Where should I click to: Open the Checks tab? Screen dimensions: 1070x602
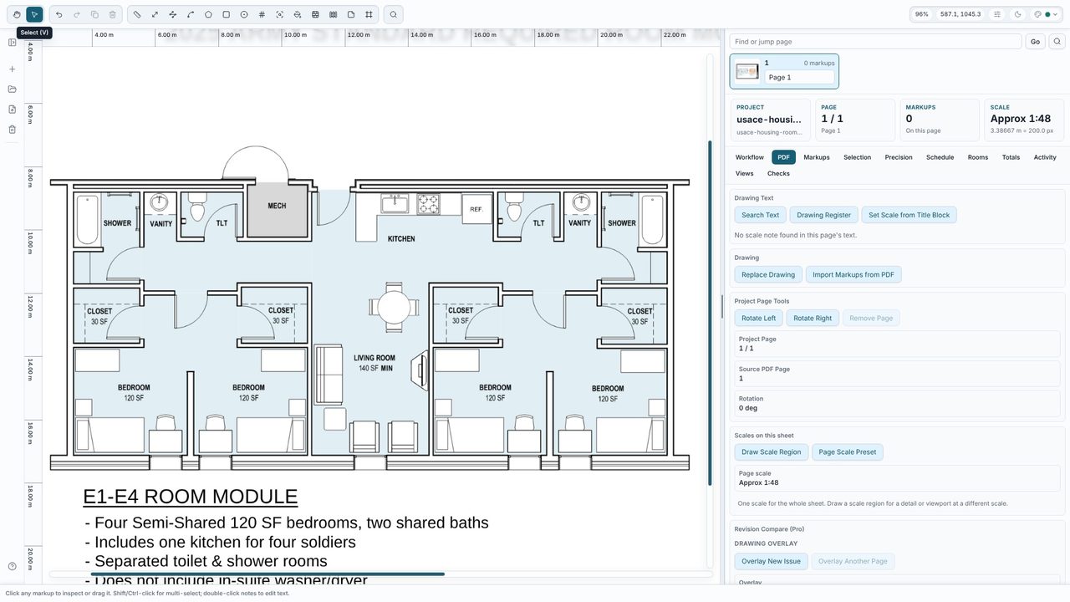778,174
